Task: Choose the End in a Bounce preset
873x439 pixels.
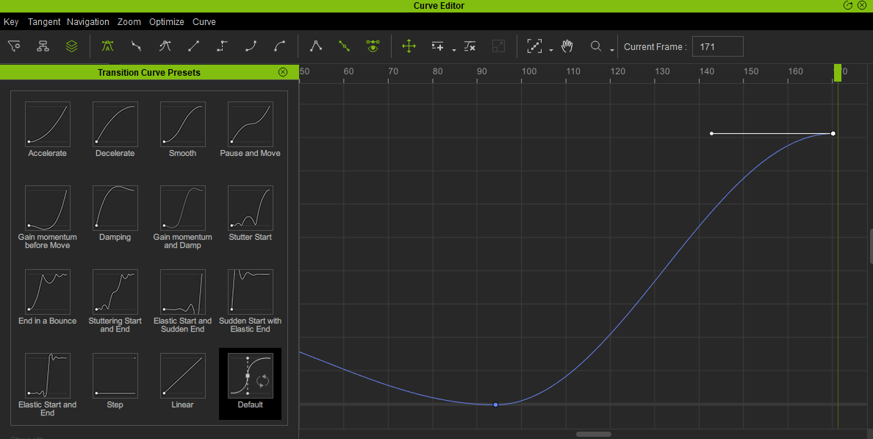Action: tap(47, 293)
